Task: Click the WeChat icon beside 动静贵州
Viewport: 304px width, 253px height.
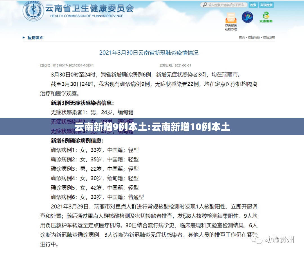Action: [x=256, y=239]
